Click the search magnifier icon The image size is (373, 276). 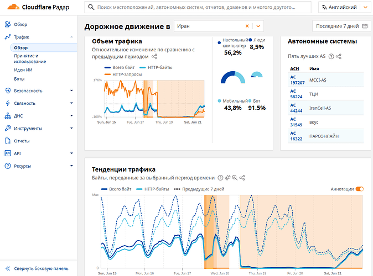point(91,7)
